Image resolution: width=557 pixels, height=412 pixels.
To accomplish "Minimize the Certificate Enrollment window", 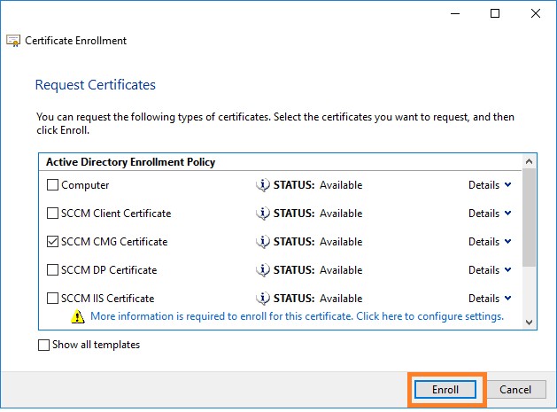I will pos(455,13).
